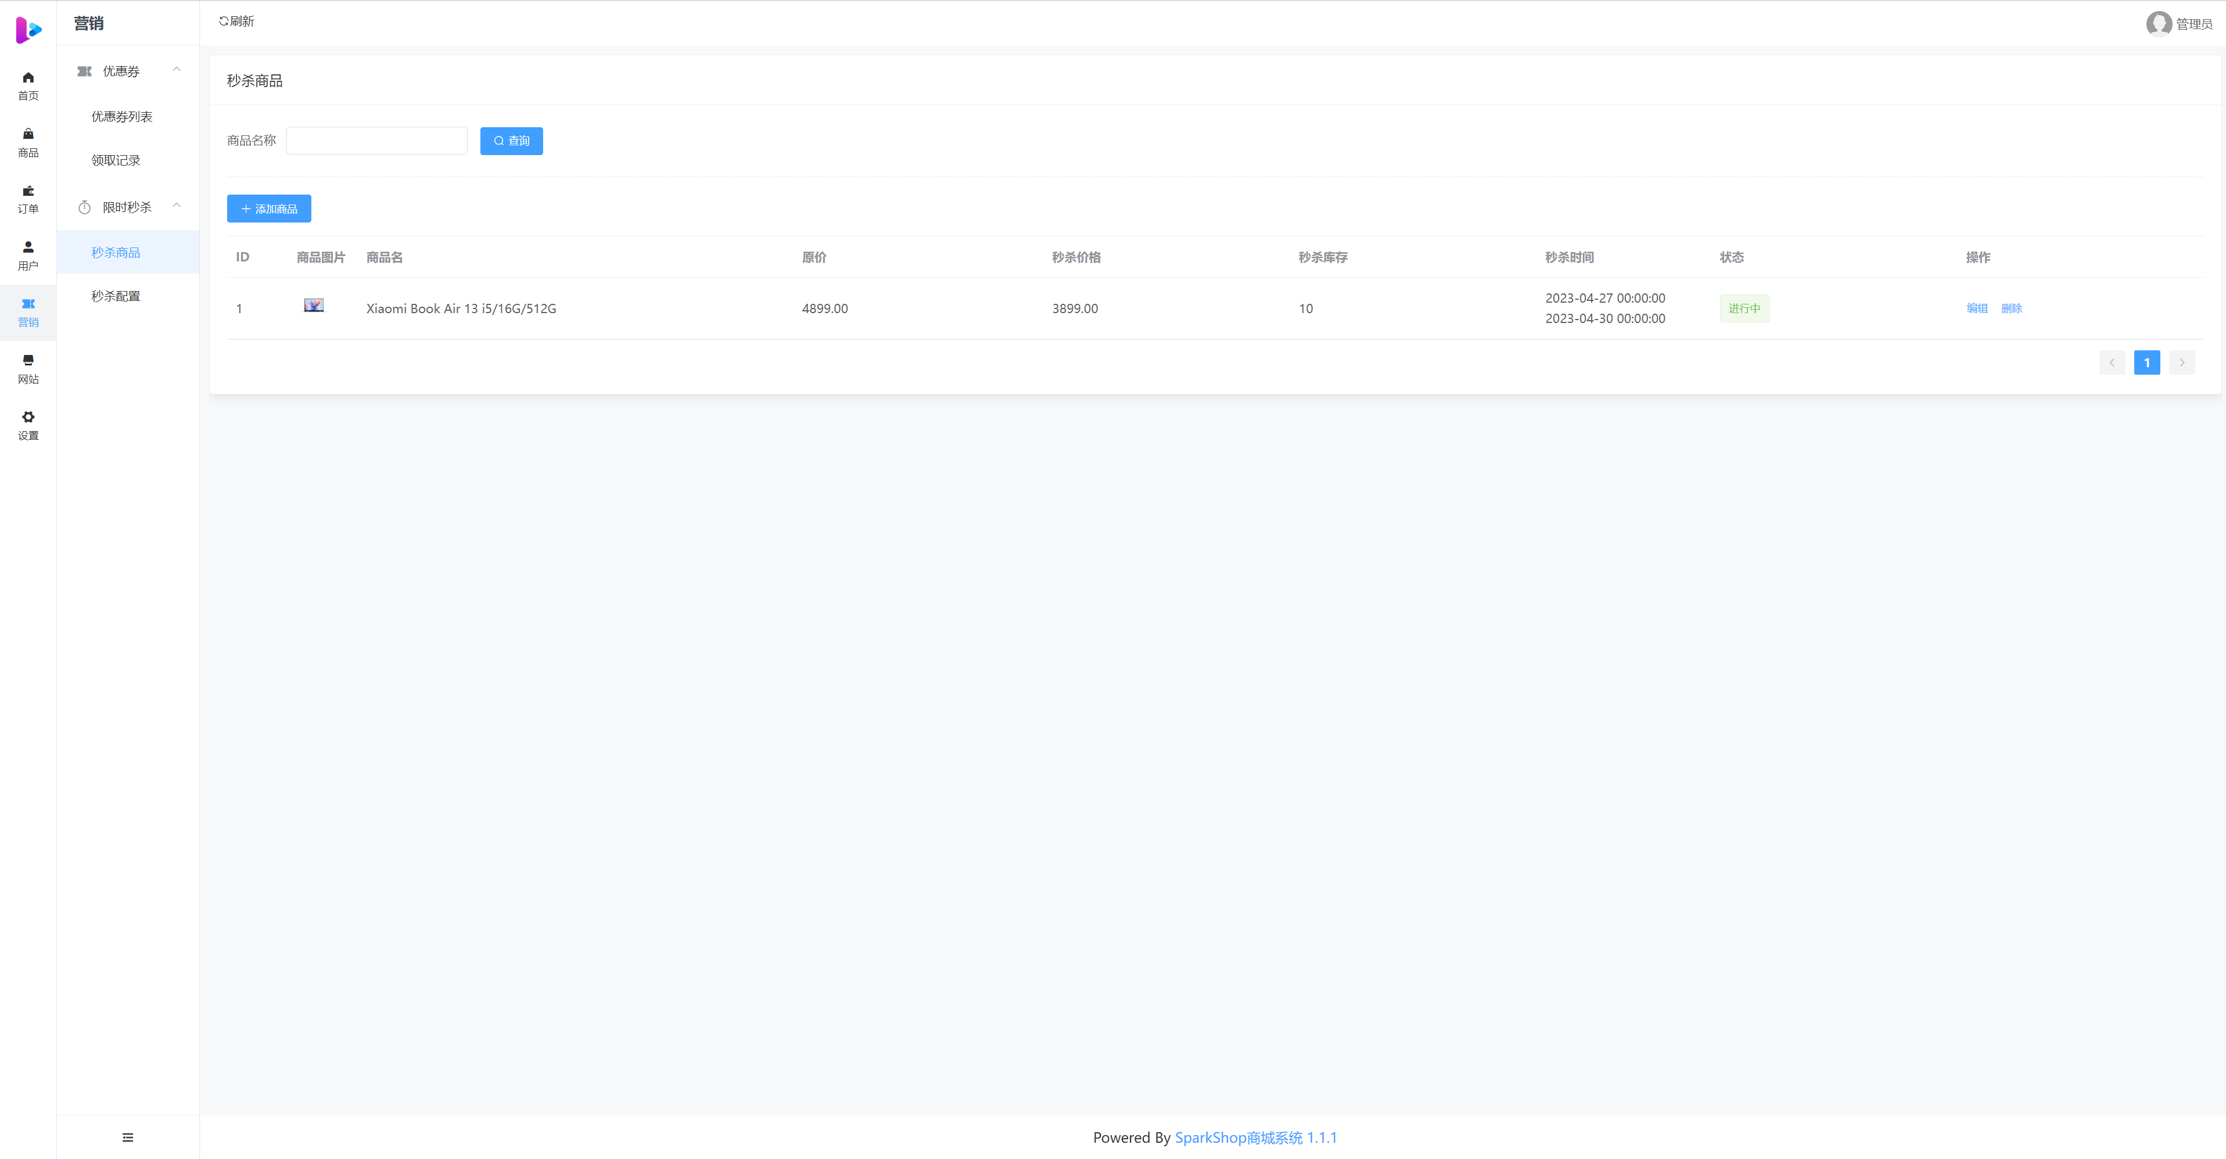The image size is (2226, 1159).
Task: Click the 商品名 column header
Action: click(x=385, y=257)
